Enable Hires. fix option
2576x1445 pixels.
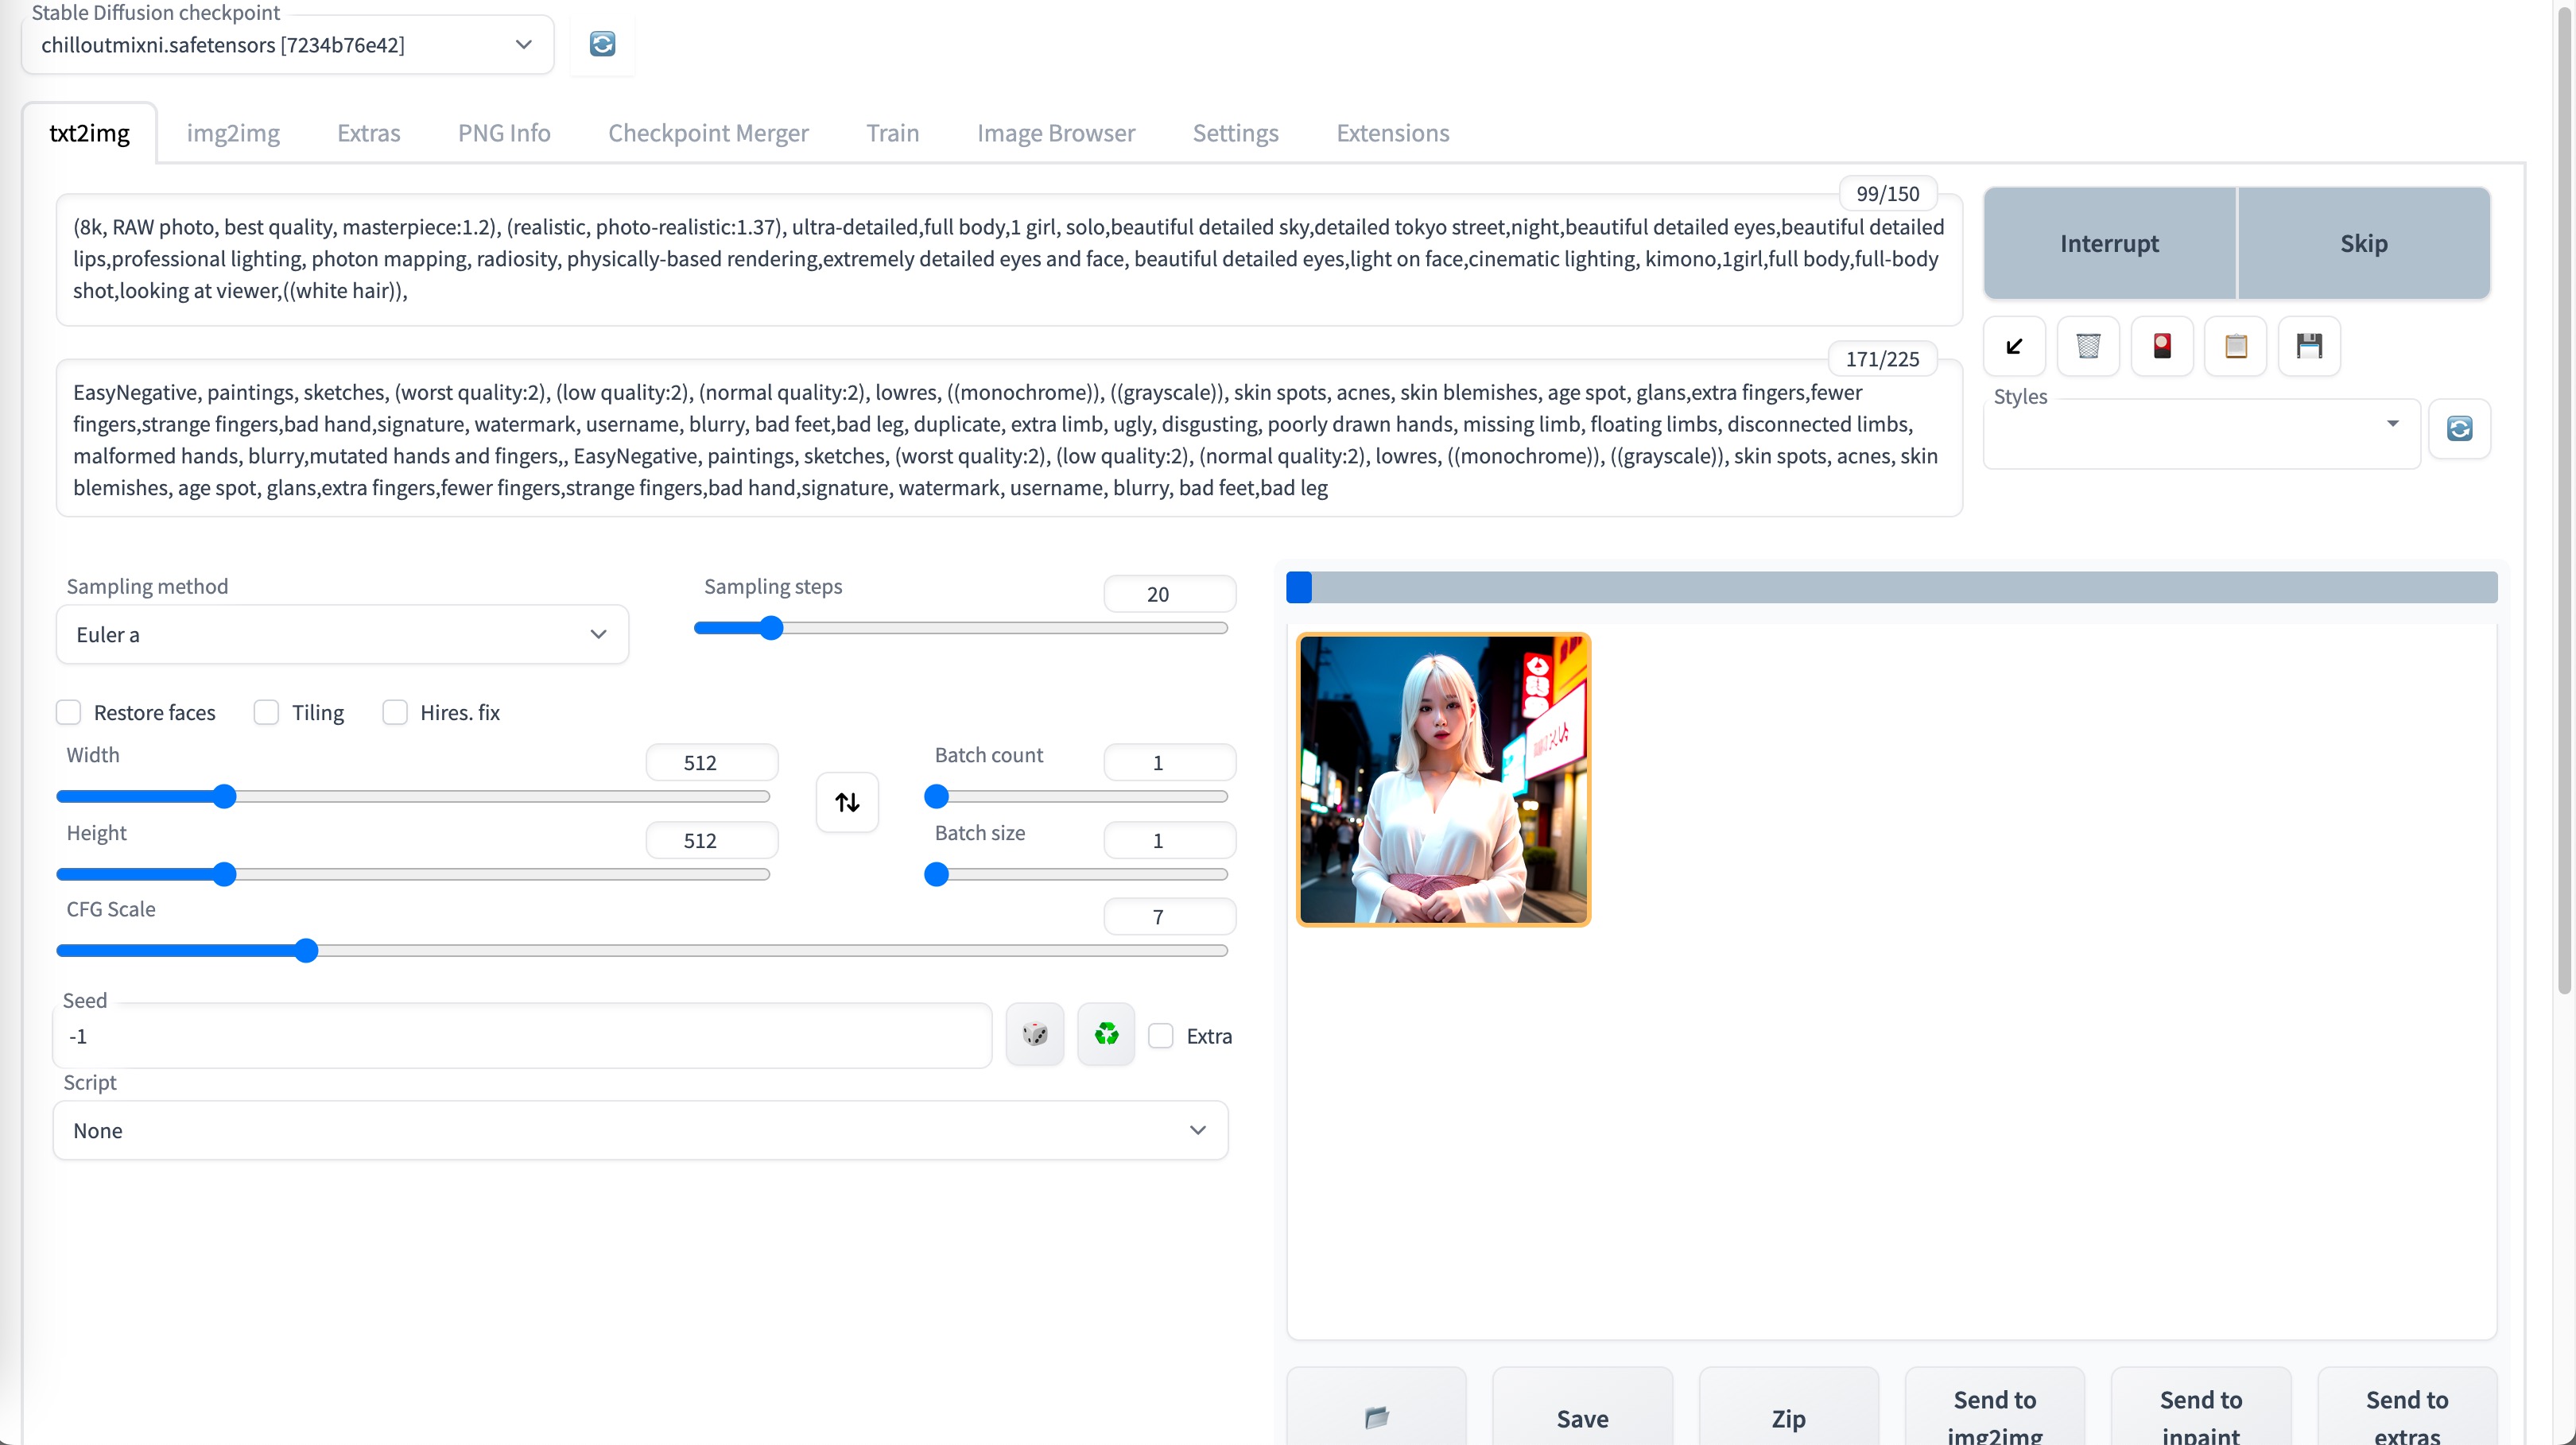395,712
